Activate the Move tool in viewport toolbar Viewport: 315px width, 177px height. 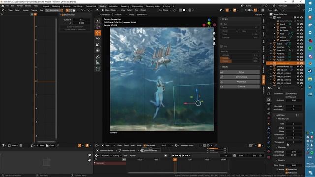[98, 33]
